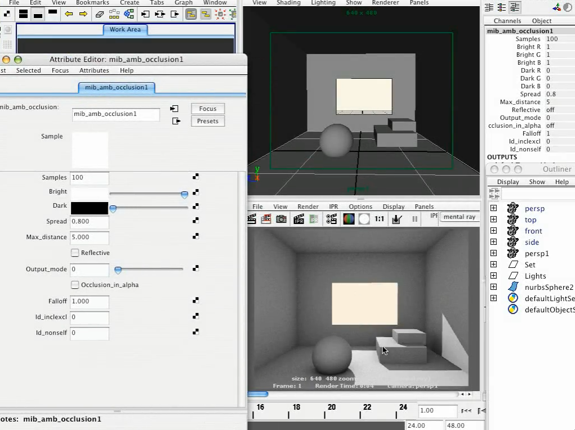Screen dimensions: 575x430
Task: Click the input connections toolbar icon
Action: (x=145, y=14)
